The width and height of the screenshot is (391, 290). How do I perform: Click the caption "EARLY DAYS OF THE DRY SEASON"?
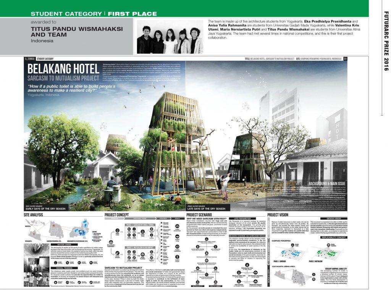[46, 209]
